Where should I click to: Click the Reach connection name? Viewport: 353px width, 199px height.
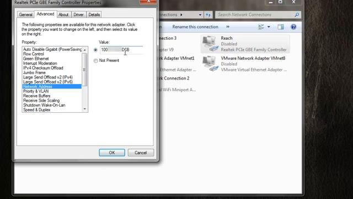pos(227,38)
